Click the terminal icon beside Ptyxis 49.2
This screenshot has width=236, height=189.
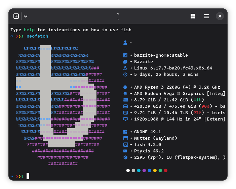pyautogui.click(x=125, y=151)
